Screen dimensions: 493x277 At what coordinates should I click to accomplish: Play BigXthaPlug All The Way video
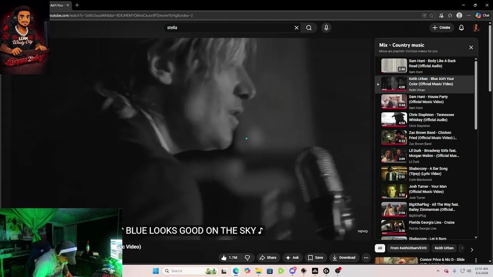[425, 210]
